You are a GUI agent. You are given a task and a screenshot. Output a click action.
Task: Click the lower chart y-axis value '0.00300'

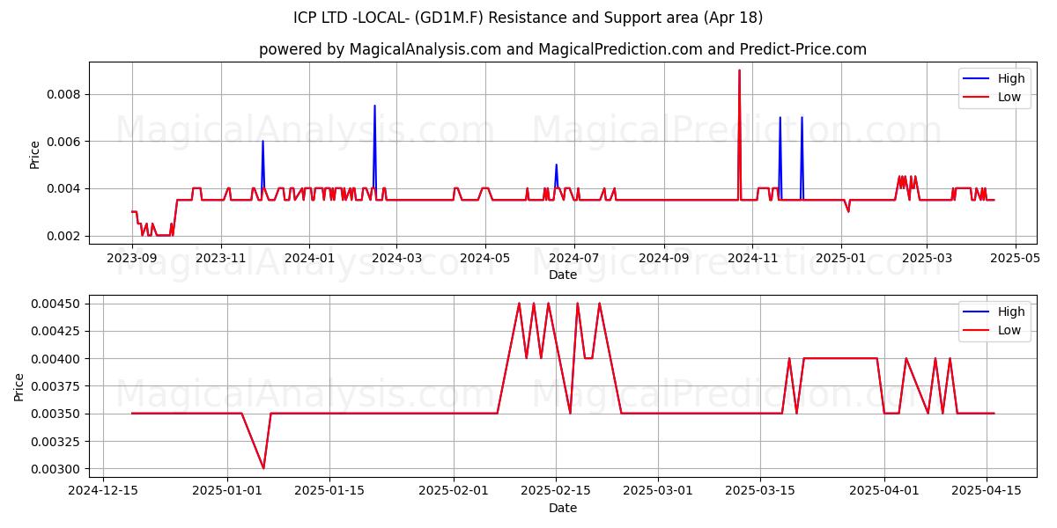click(57, 469)
